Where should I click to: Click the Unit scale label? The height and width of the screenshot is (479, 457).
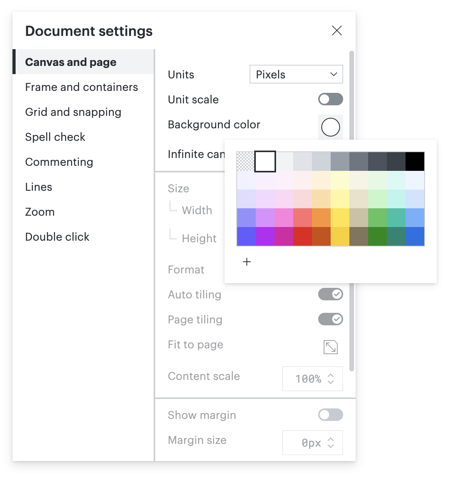(x=193, y=99)
